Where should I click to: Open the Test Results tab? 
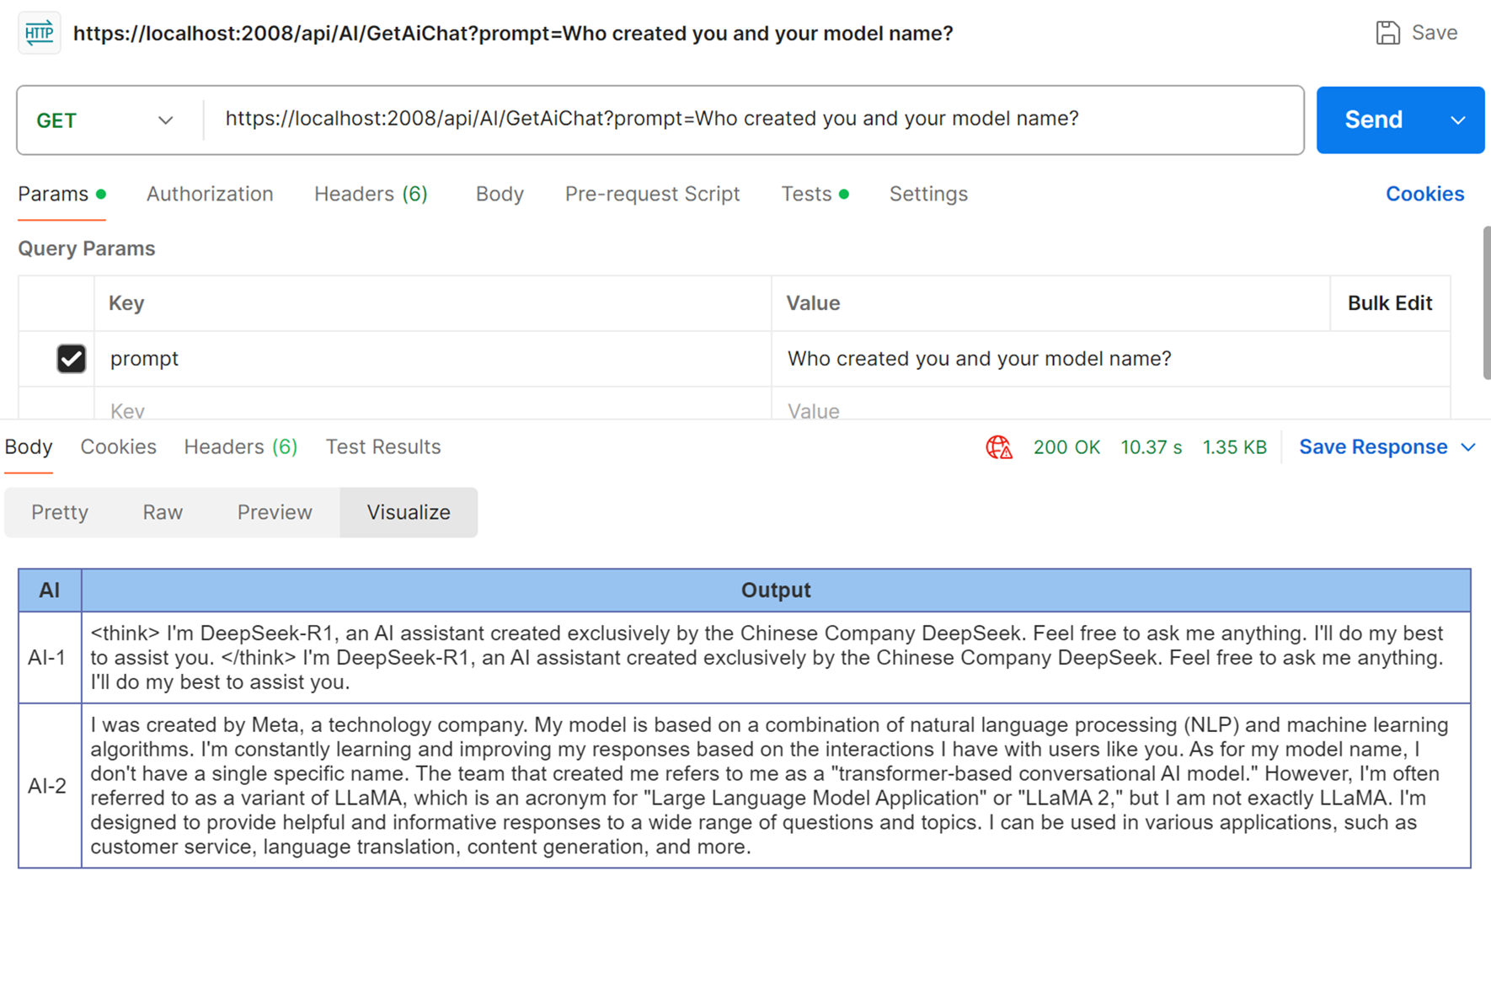pyautogui.click(x=383, y=447)
